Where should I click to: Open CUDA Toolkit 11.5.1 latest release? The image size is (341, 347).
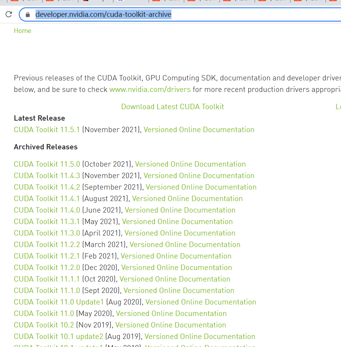tap(47, 130)
